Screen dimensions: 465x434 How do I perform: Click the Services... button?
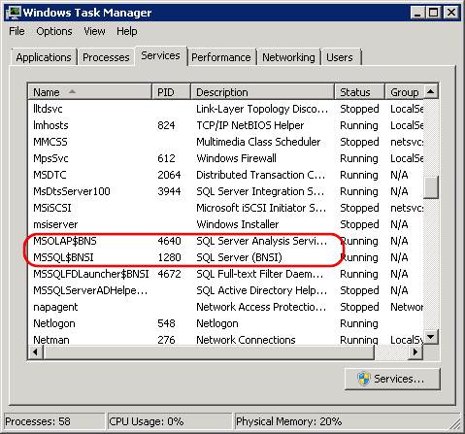tap(392, 379)
